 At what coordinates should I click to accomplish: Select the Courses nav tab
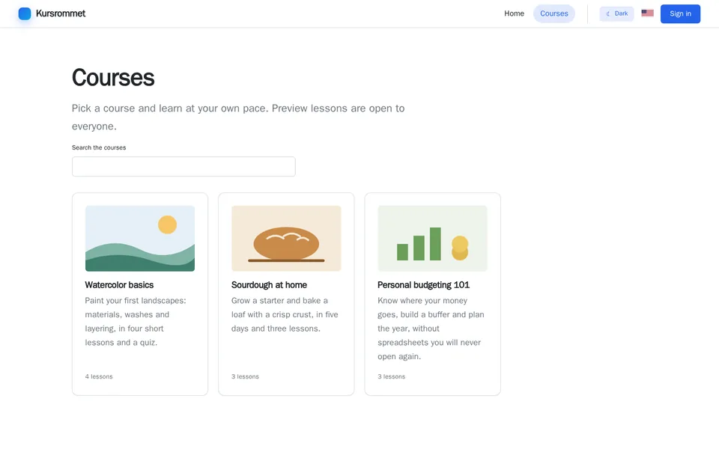(554, 13)
